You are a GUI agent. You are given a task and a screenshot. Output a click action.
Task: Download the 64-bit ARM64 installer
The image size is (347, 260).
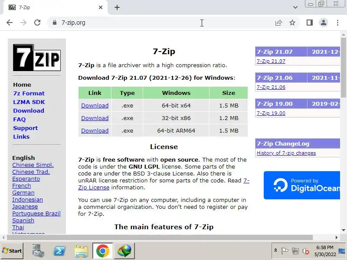(x=95, y=131)
